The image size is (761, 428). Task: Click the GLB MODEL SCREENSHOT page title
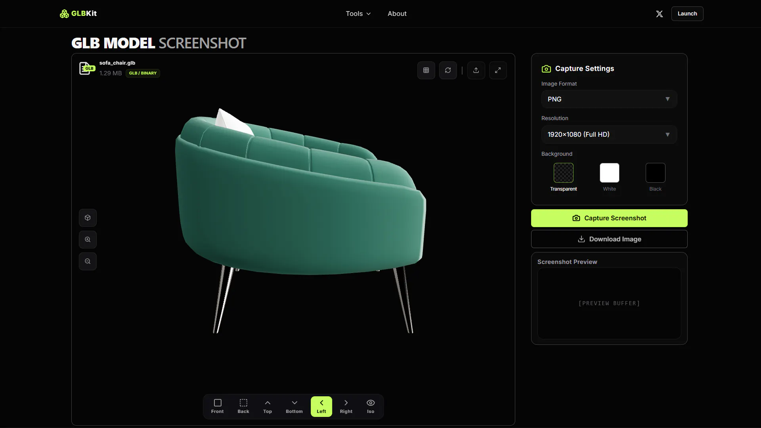tap(159, 43)
